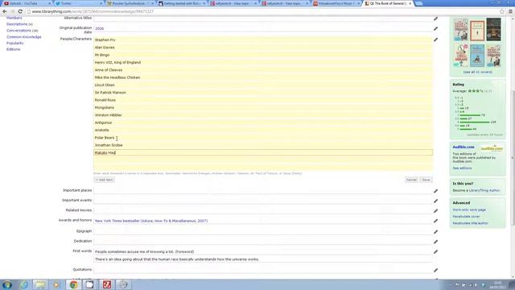
Task: Click the Mike the Headless Chicken entry
Action: click(263, 77)
